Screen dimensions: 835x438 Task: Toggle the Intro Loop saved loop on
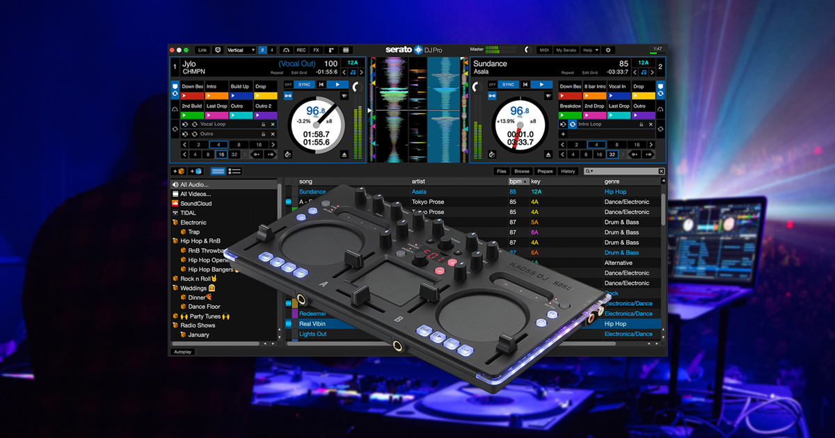(x=572, y=124)
